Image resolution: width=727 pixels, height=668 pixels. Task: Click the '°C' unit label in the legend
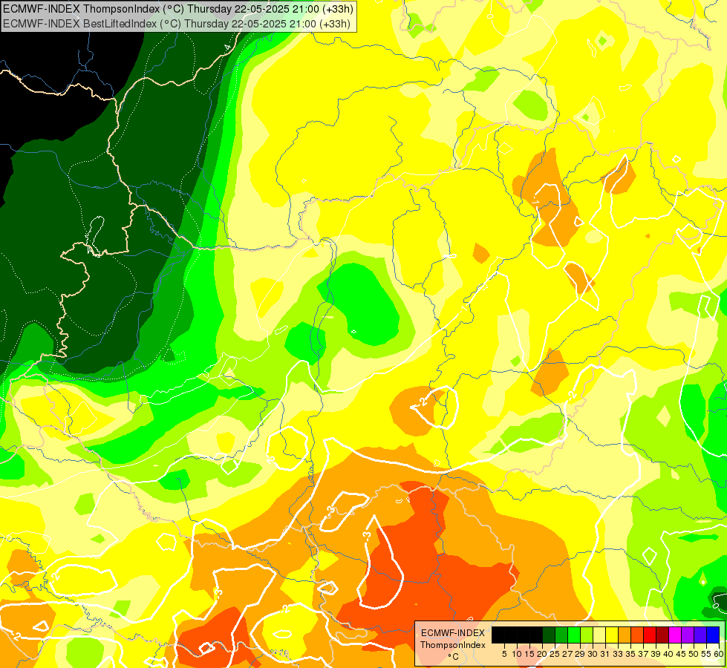click(454, 656)
